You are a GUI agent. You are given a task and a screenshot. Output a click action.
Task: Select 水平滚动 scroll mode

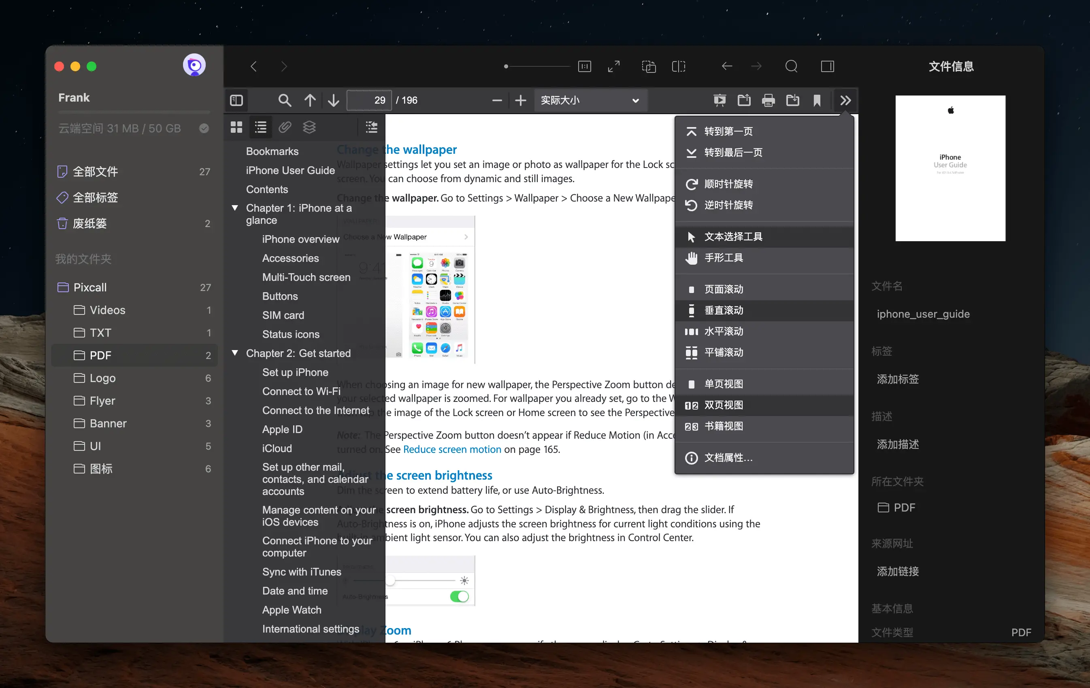[x=764, y=331]
